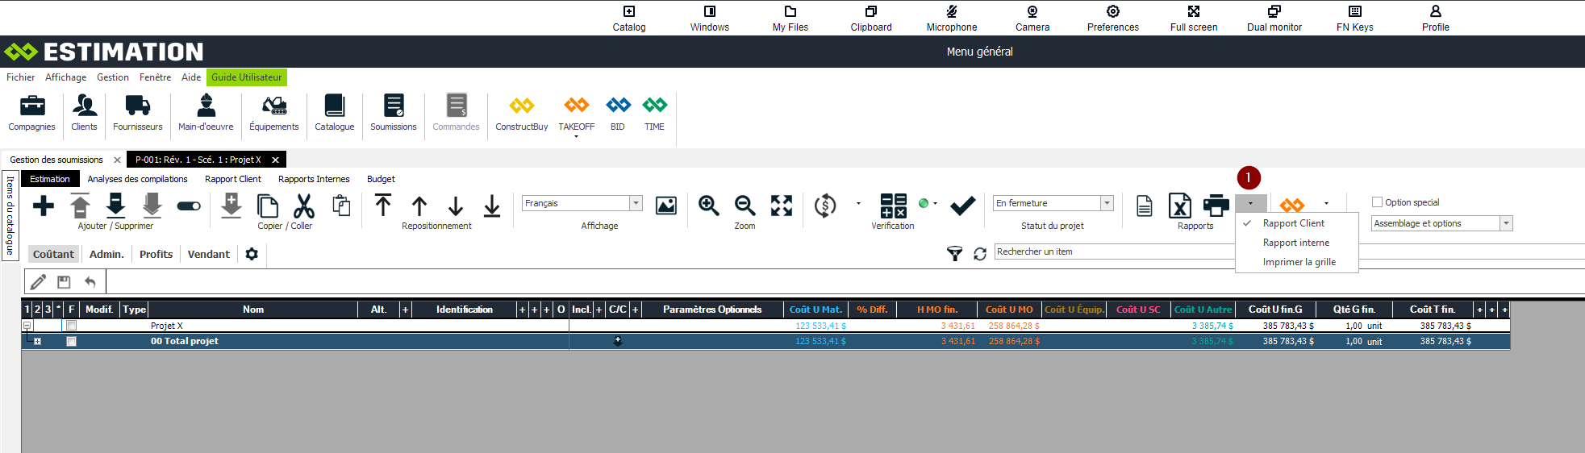
Task: Switch to the Budget tab
Action: click(x=381, y=179)
